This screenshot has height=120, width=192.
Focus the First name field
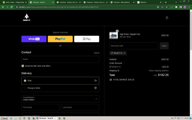[40, 107]
